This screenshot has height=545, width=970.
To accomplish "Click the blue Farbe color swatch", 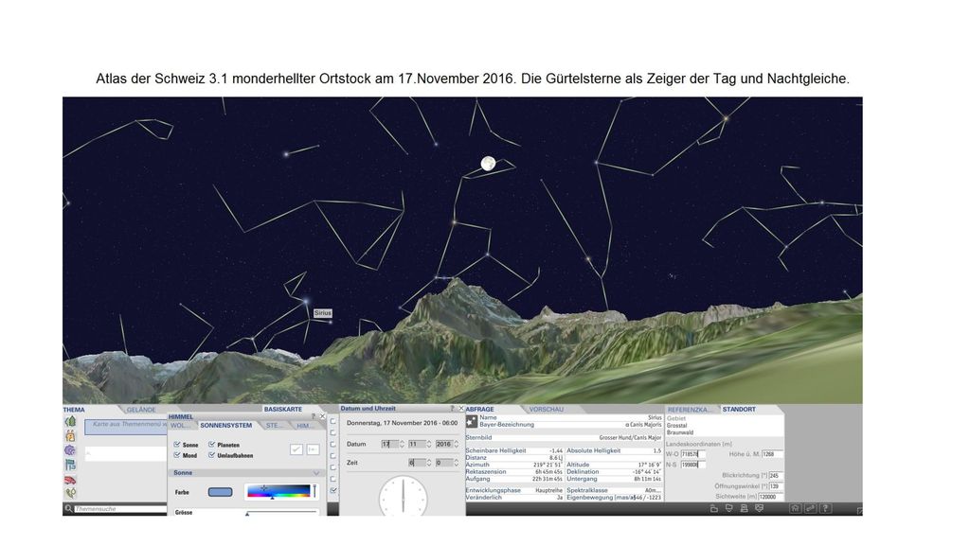I will (220, 492).
